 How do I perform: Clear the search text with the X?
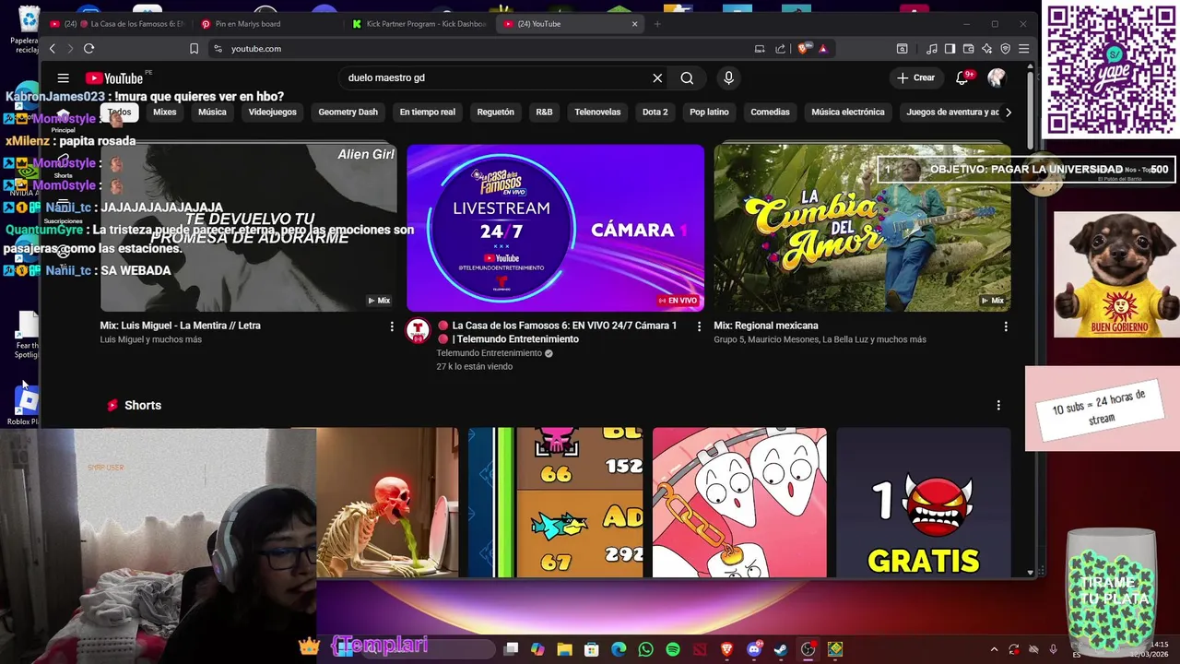tap(657, 78)
